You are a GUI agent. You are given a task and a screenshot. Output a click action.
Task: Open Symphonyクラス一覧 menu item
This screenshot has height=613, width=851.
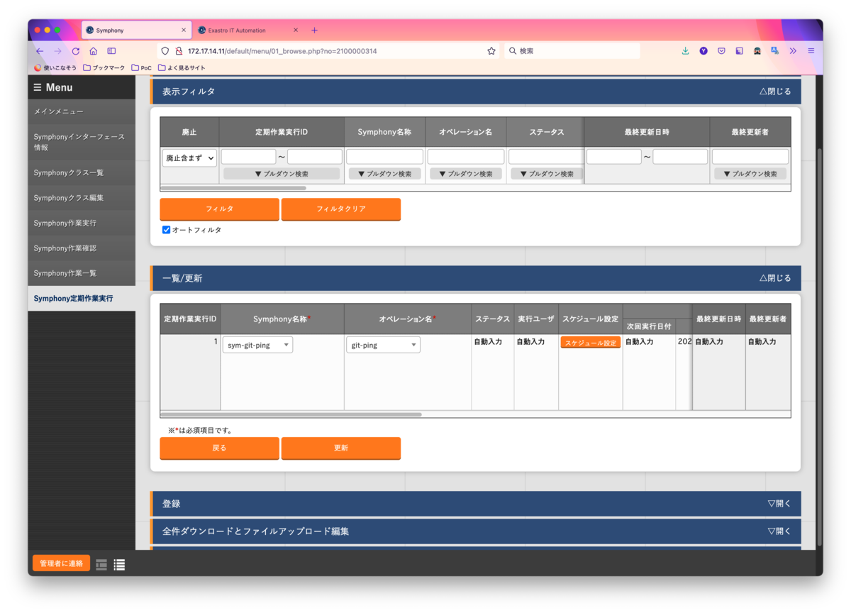click(x=82, y=173)
